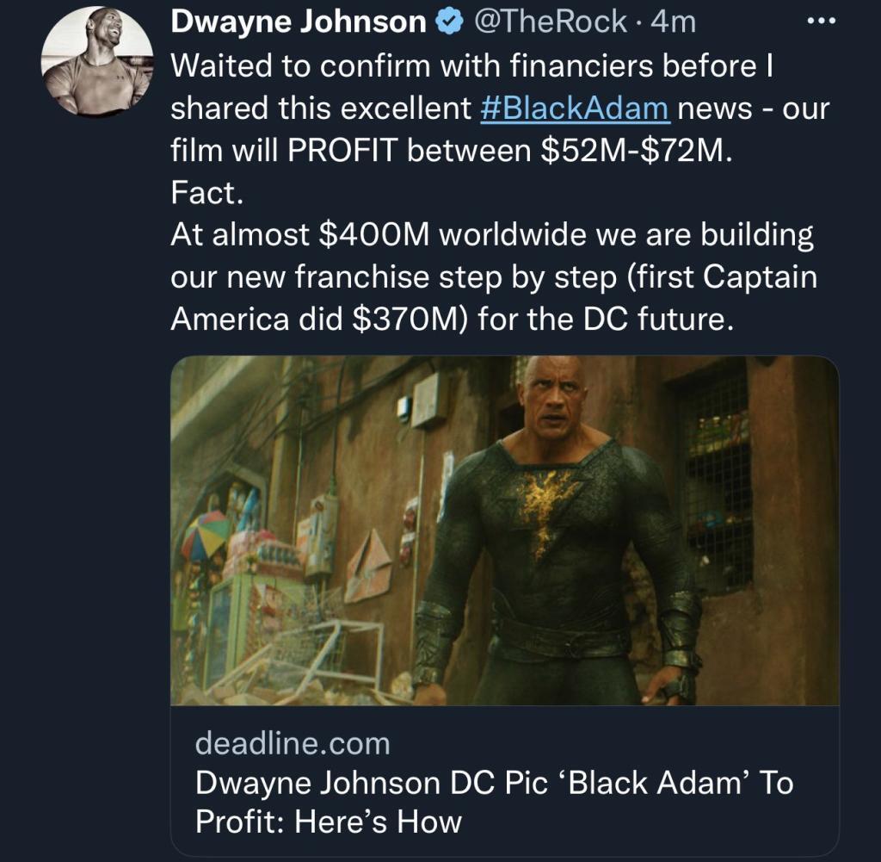Click the 'our new franchise step by step' line
881x862 pixels.
coord(393,277)
